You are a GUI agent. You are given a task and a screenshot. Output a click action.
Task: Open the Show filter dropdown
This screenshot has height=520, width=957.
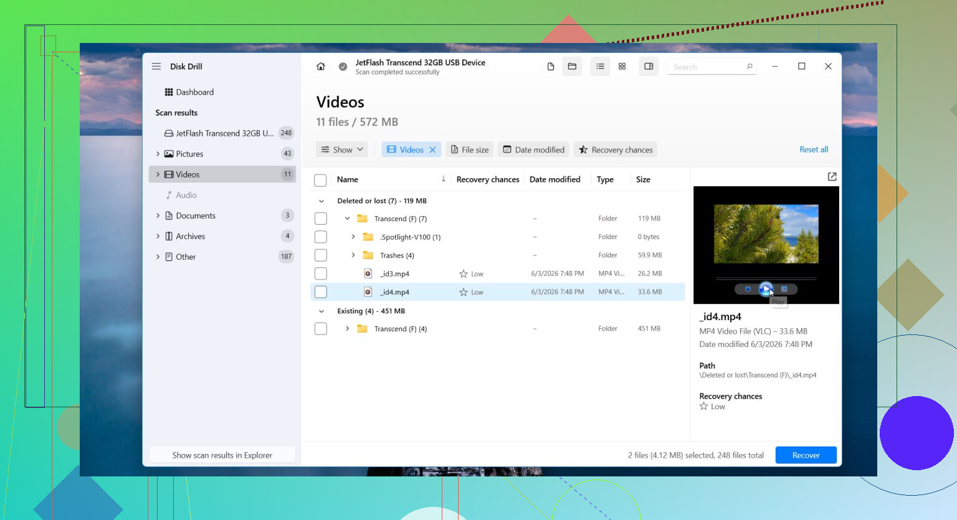tap(341, 149)
